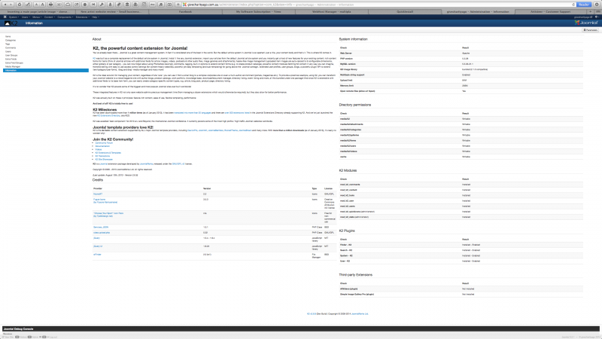The image size is (602, 339).
Task: Expand the Menus admin menu
Action: click(x=37, y=17)
